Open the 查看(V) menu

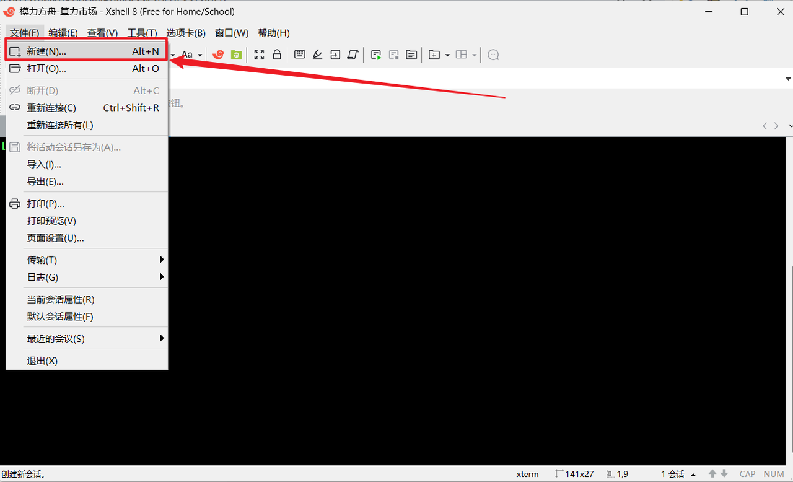click(102, 33)
